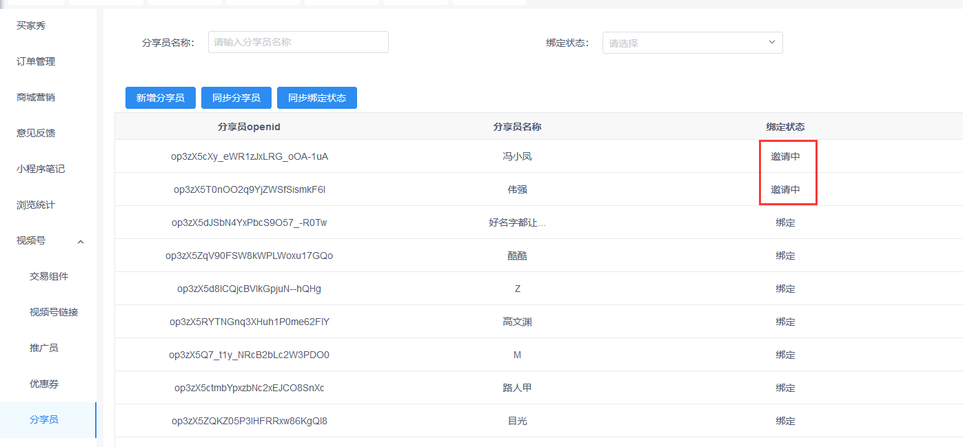Click the 分享员名称 filter label
The width and height of the screenshot is (963, 447).
tap(168, 43)
